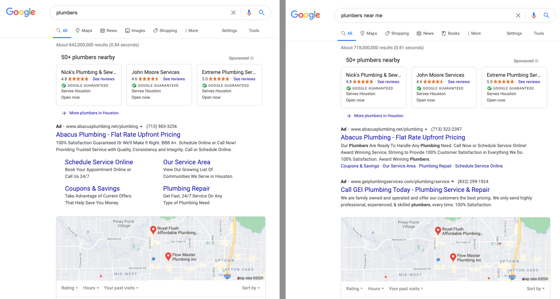Open Settings in the left window
560x299 pixels.
[229, 31]
